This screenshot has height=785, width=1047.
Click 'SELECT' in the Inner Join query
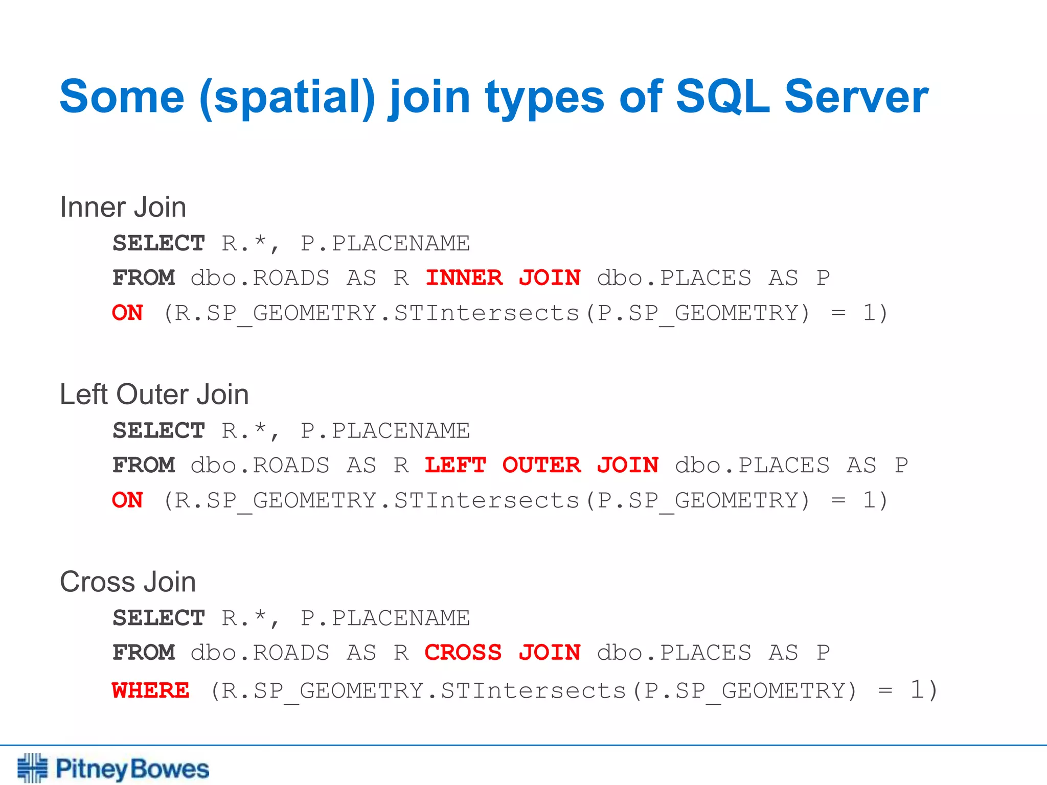point(158,243)
